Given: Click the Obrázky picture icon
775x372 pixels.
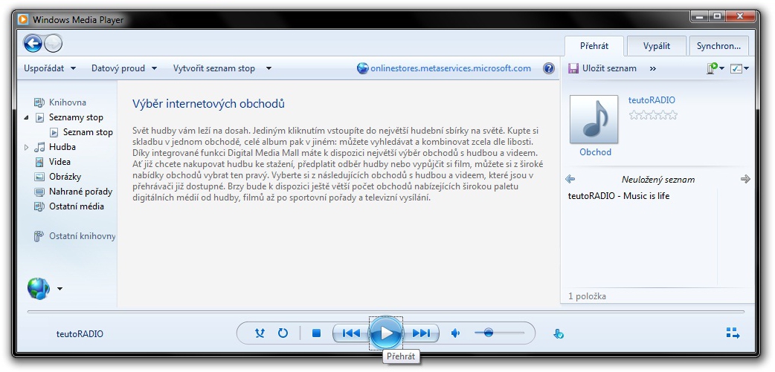Looking at the screenshot, I should [x=39, y=177].
